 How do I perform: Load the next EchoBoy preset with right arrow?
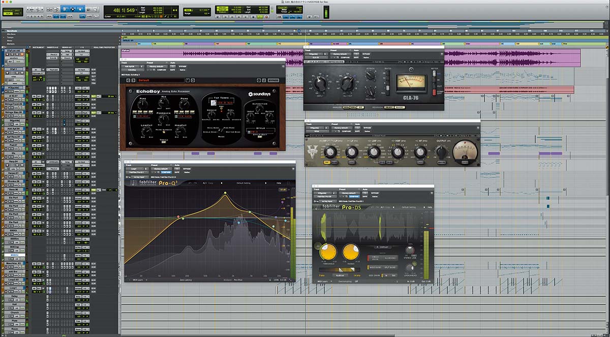(134, 80)
